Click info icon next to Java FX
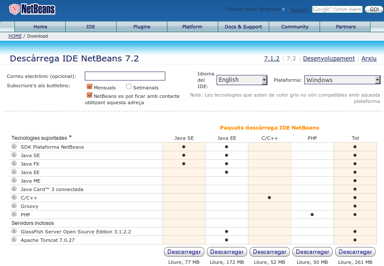Screen dimensions: 384x266 coord(14,163)
